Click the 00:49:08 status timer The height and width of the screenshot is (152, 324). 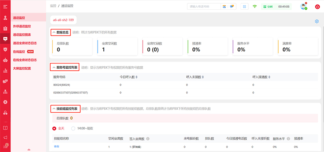(284, 6)
